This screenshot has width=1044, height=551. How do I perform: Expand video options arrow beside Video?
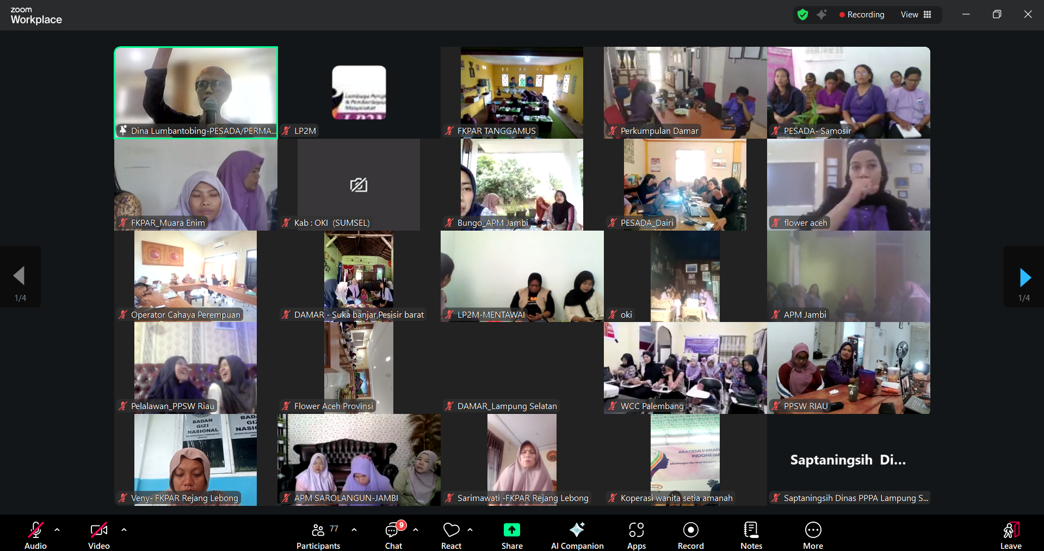[124, 529]
